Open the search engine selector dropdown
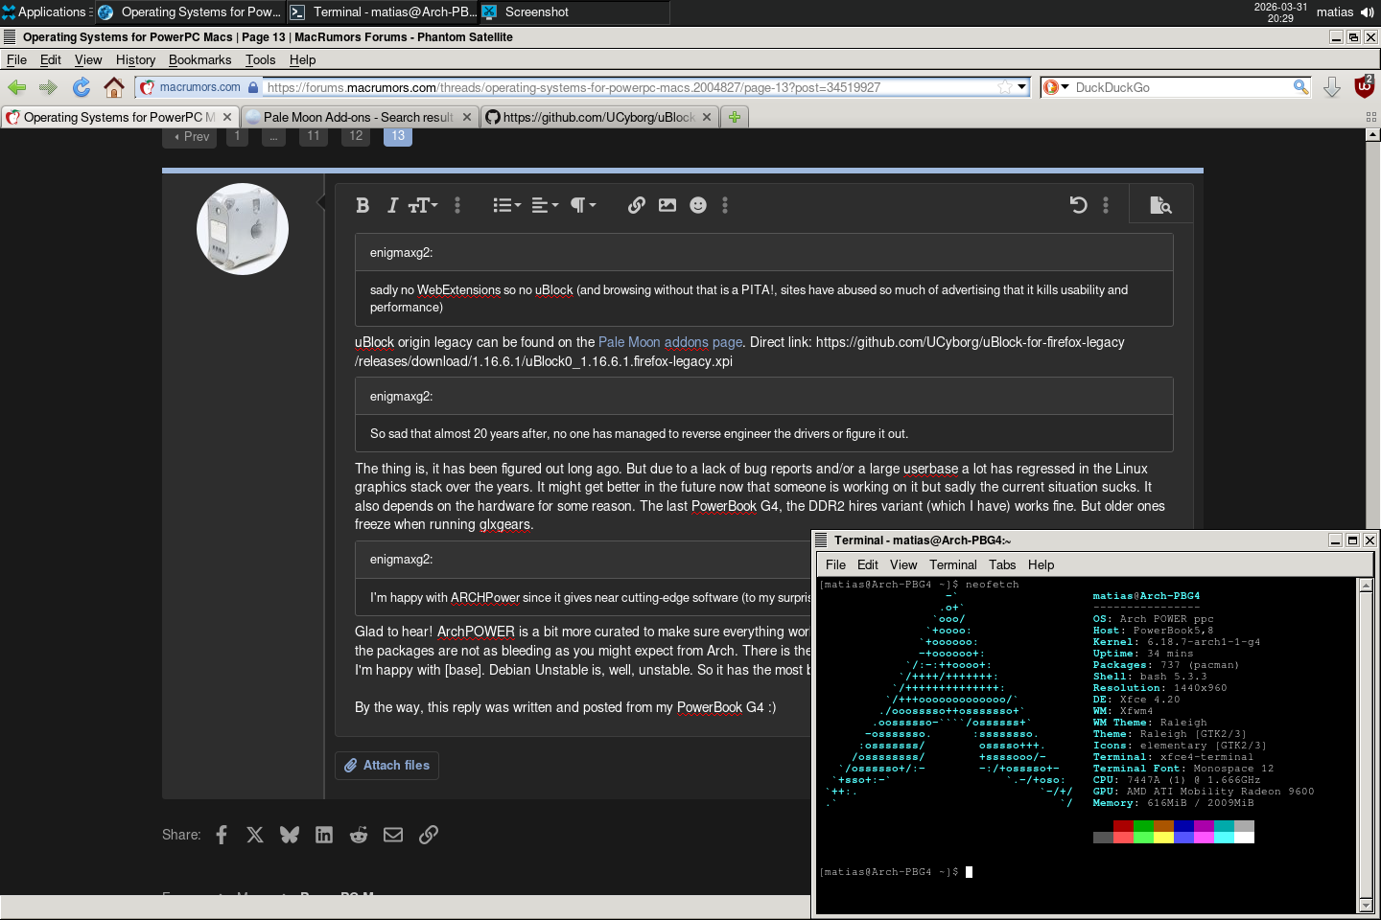The width and height of the screenshot is (1381, 920). click(1056, 87)
